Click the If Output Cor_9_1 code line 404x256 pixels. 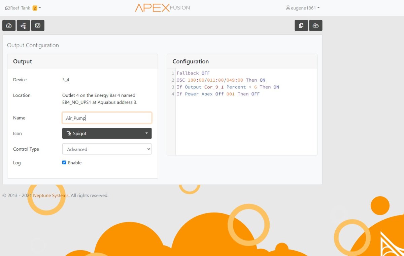pos(228,87)
